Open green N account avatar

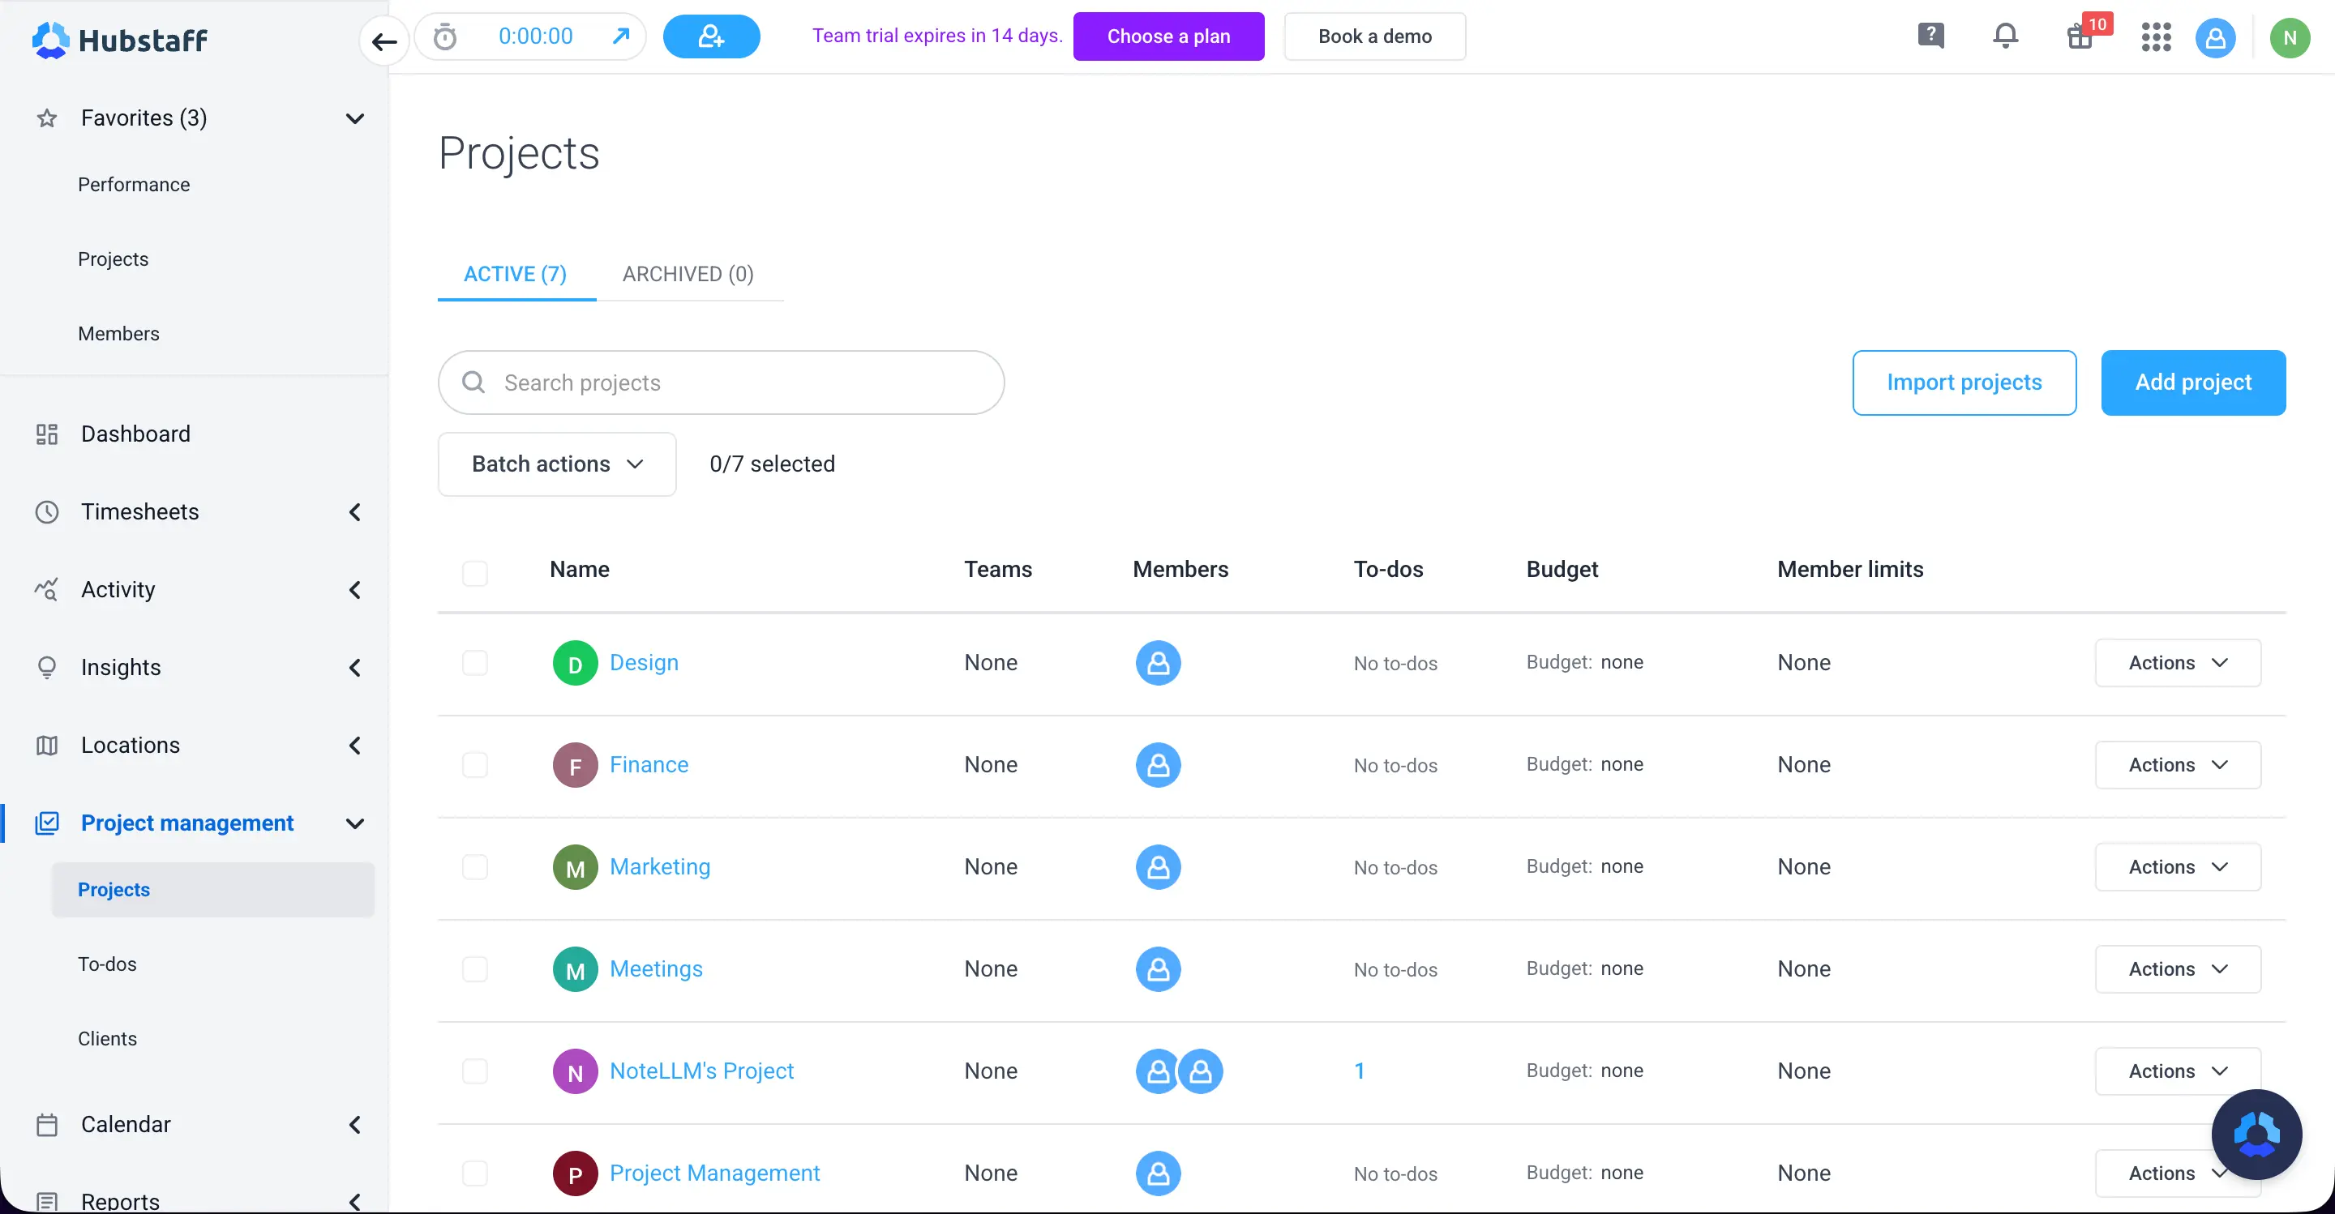point(2290,38)
